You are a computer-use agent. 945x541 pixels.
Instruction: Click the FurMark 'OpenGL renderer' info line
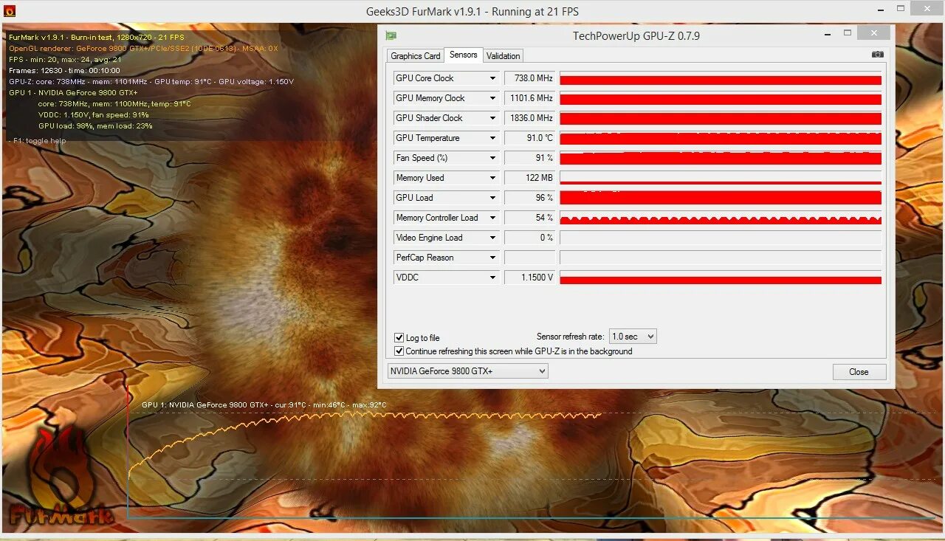tap(143, 48)
